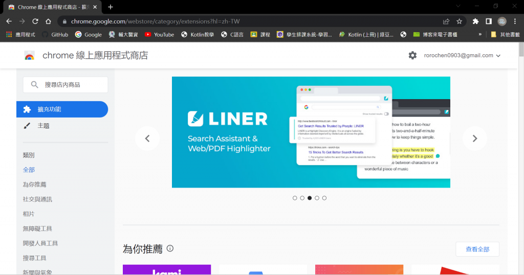Open the extensions puzzle icon in toolbar
This screenshot has width=524, height=275.
point(475,21)
